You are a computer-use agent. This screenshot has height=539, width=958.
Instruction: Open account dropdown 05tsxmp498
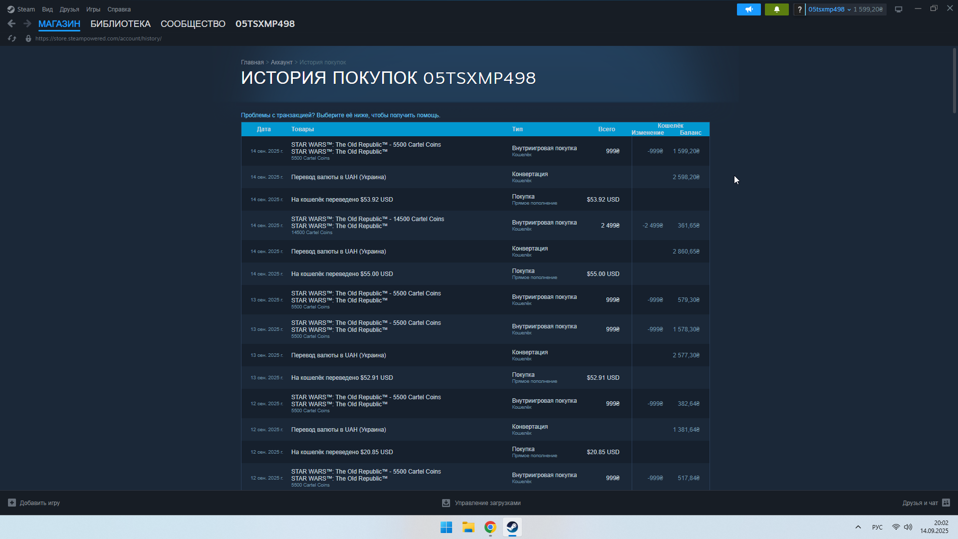pyautogui.click(x=829, y=9)
